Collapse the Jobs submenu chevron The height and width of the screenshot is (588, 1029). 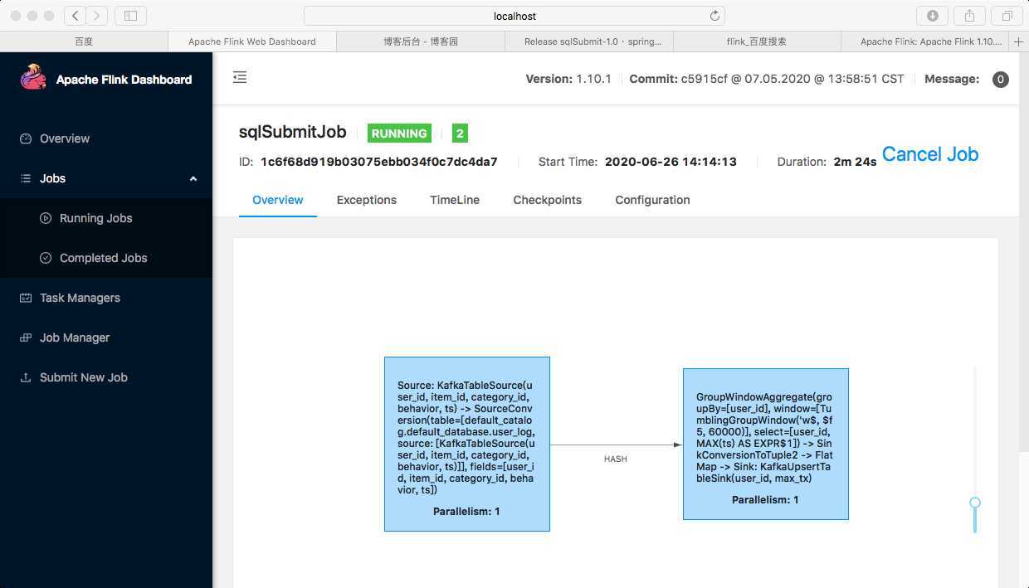pos(193,178)
